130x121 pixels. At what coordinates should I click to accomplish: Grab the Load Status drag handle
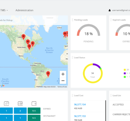(72, 57)
